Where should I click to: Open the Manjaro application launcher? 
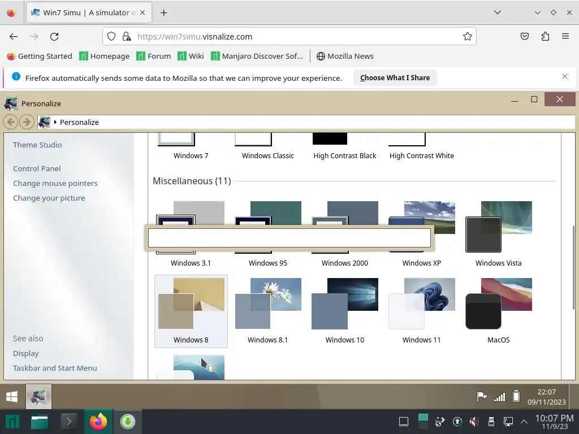12,422
